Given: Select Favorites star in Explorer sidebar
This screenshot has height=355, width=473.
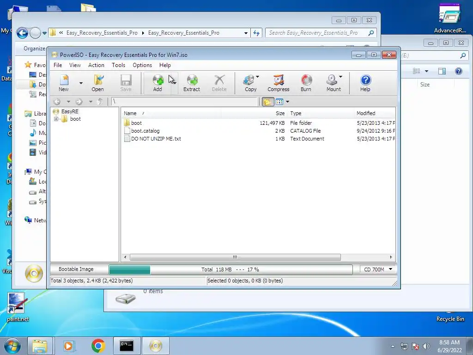Looking at the screenshot, I should tap(28, 65).
